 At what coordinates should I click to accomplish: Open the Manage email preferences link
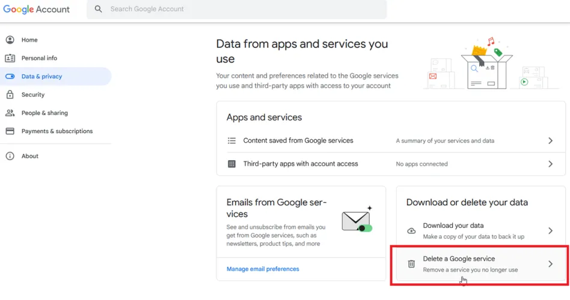tap(263, 269)
